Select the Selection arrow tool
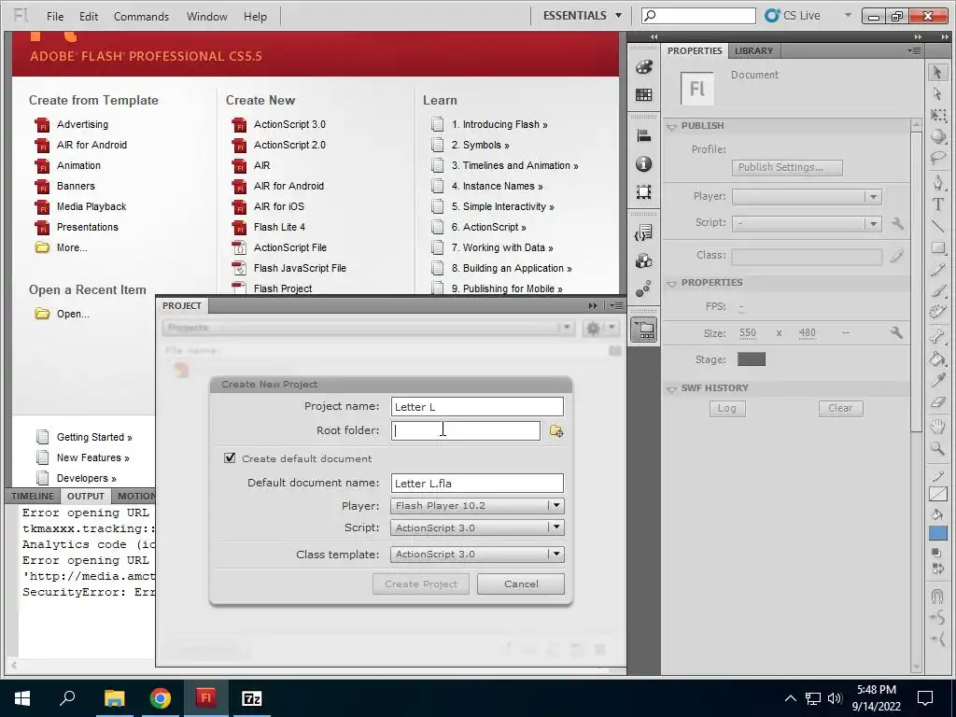Image resolution: width=956 pixels, height=717 pixels. coord(937,73)
